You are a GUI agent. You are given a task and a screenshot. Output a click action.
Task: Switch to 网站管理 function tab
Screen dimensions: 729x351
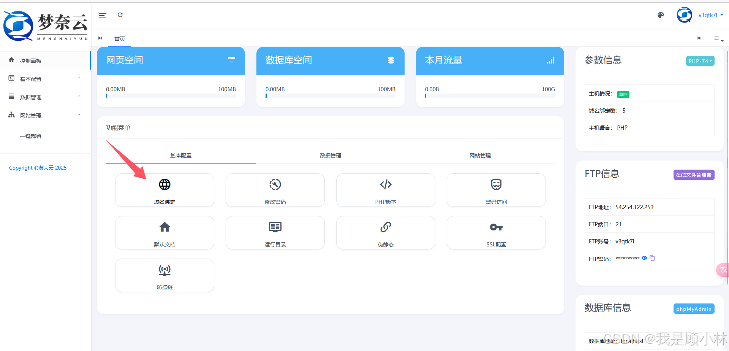pyautogui.click(x=480, y=156)
